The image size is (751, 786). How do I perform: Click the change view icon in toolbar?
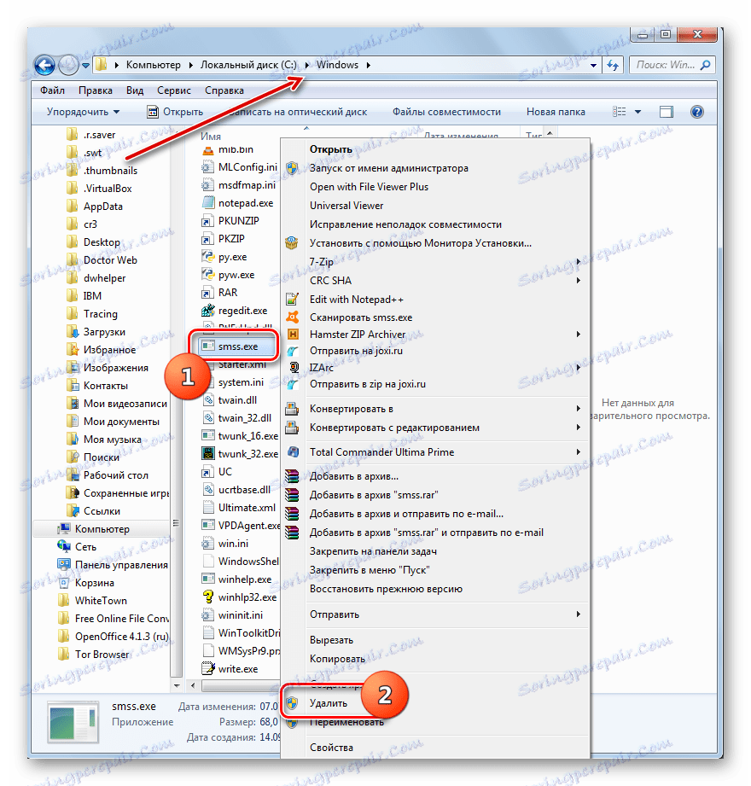620,111
